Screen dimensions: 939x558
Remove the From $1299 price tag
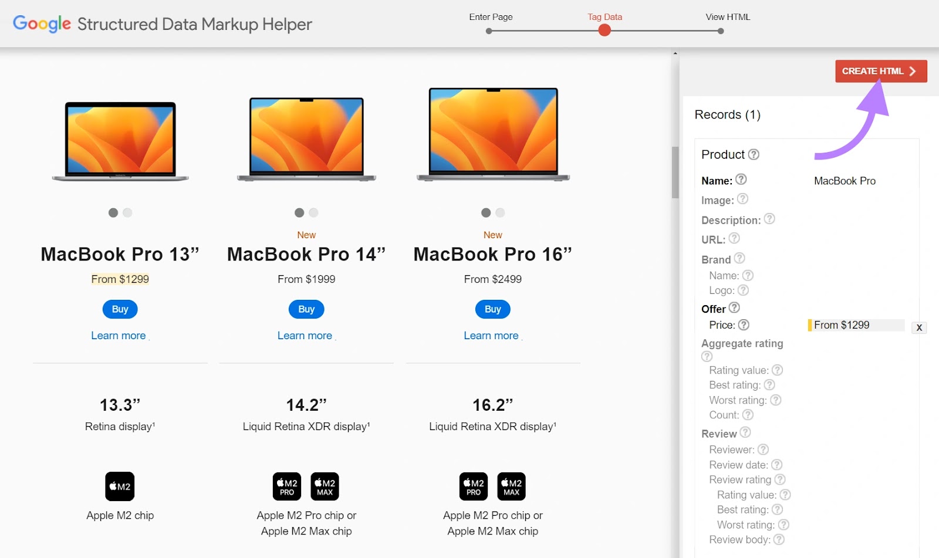click(x=919, y=328)
